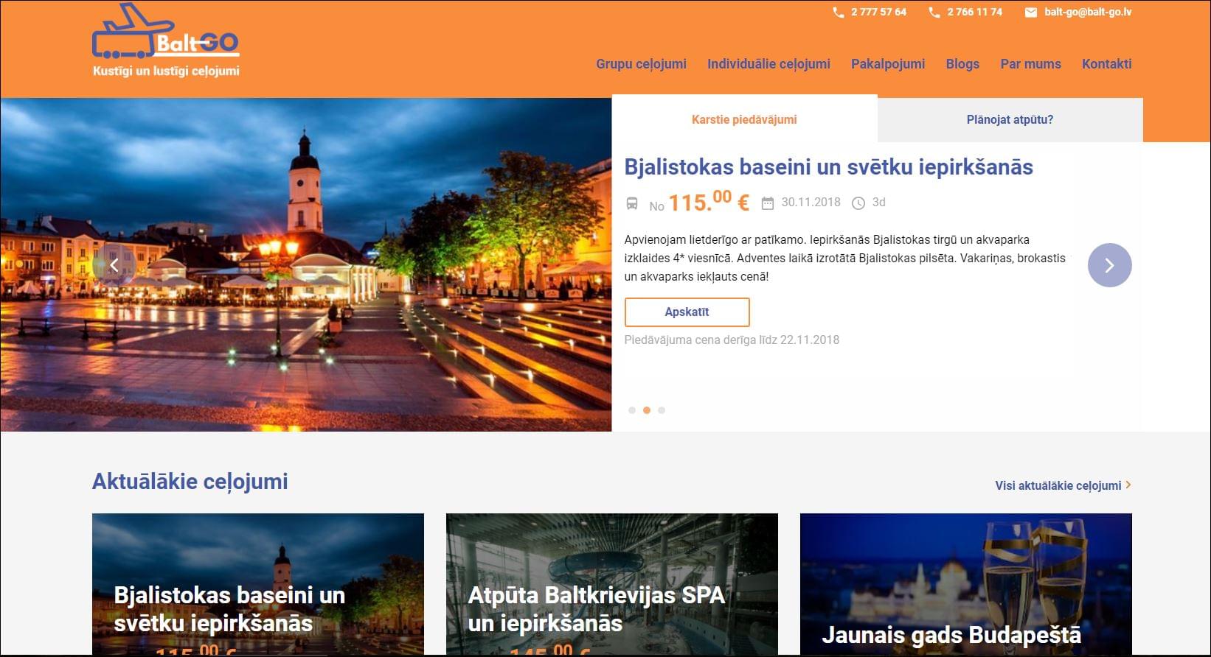Click the Balt-GO logo
Viewport: 1211px width, 657px height.
tap(166, 40)
